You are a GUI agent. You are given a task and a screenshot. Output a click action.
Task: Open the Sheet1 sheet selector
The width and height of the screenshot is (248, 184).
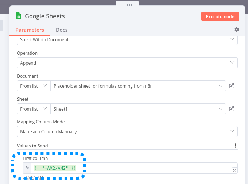(138, 109)
